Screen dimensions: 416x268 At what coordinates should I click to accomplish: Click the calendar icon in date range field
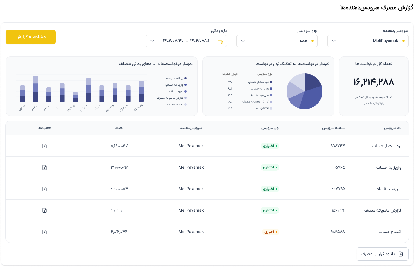(220, 41)
